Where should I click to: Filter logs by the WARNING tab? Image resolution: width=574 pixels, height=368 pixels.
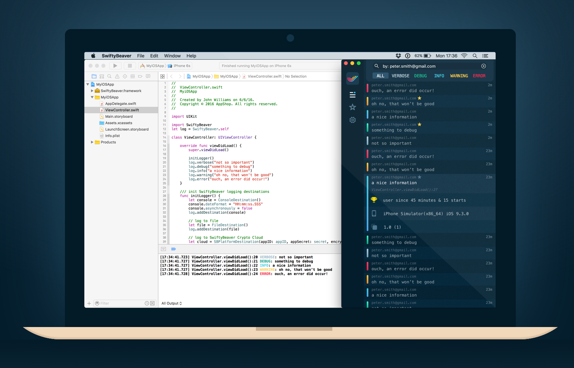coord(459,76)
